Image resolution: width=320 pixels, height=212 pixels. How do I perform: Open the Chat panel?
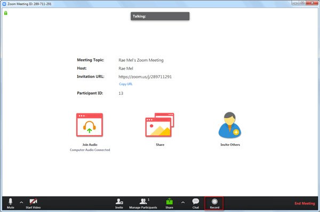point(196,203)
